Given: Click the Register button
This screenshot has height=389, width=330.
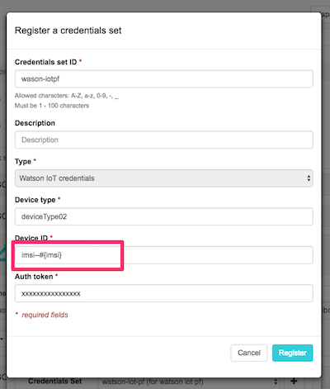Looking at the screenshot, I should (293, 353).
